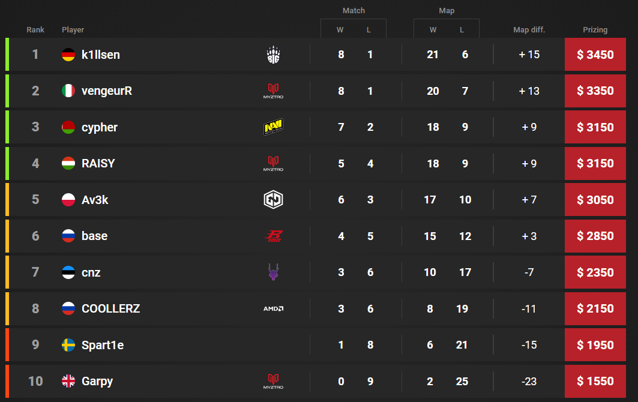Click the AMD logo beside COOLLERZ

[273, 309]
